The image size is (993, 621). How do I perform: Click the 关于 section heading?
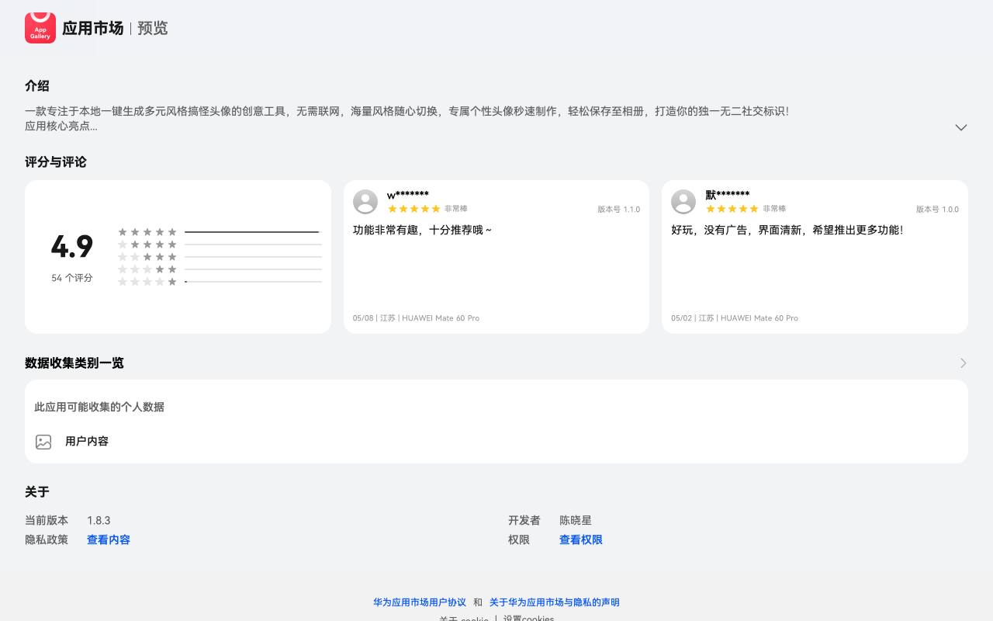[37, 492]
